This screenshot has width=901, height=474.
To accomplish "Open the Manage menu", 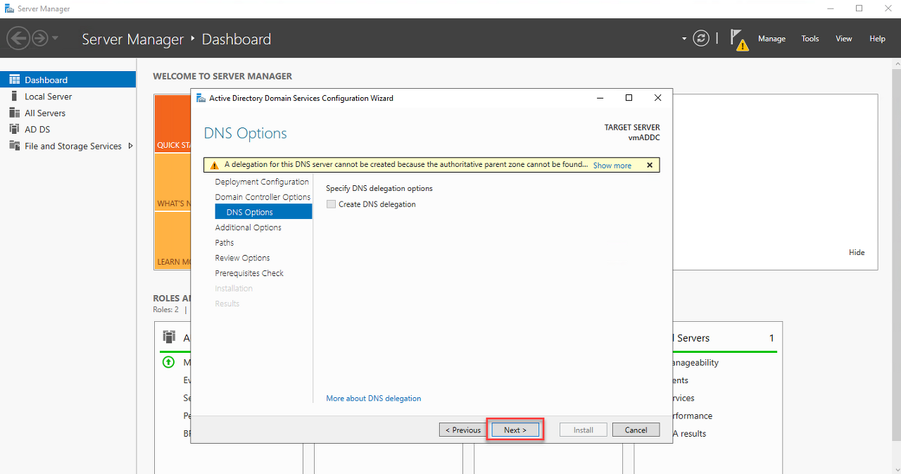I will pos(771,39).
